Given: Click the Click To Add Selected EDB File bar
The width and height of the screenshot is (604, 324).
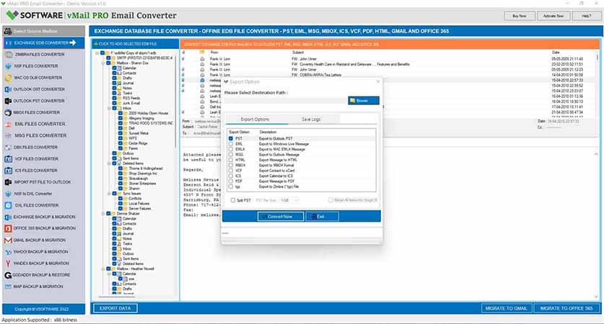Looking at the screenshot, I should 135,44.
